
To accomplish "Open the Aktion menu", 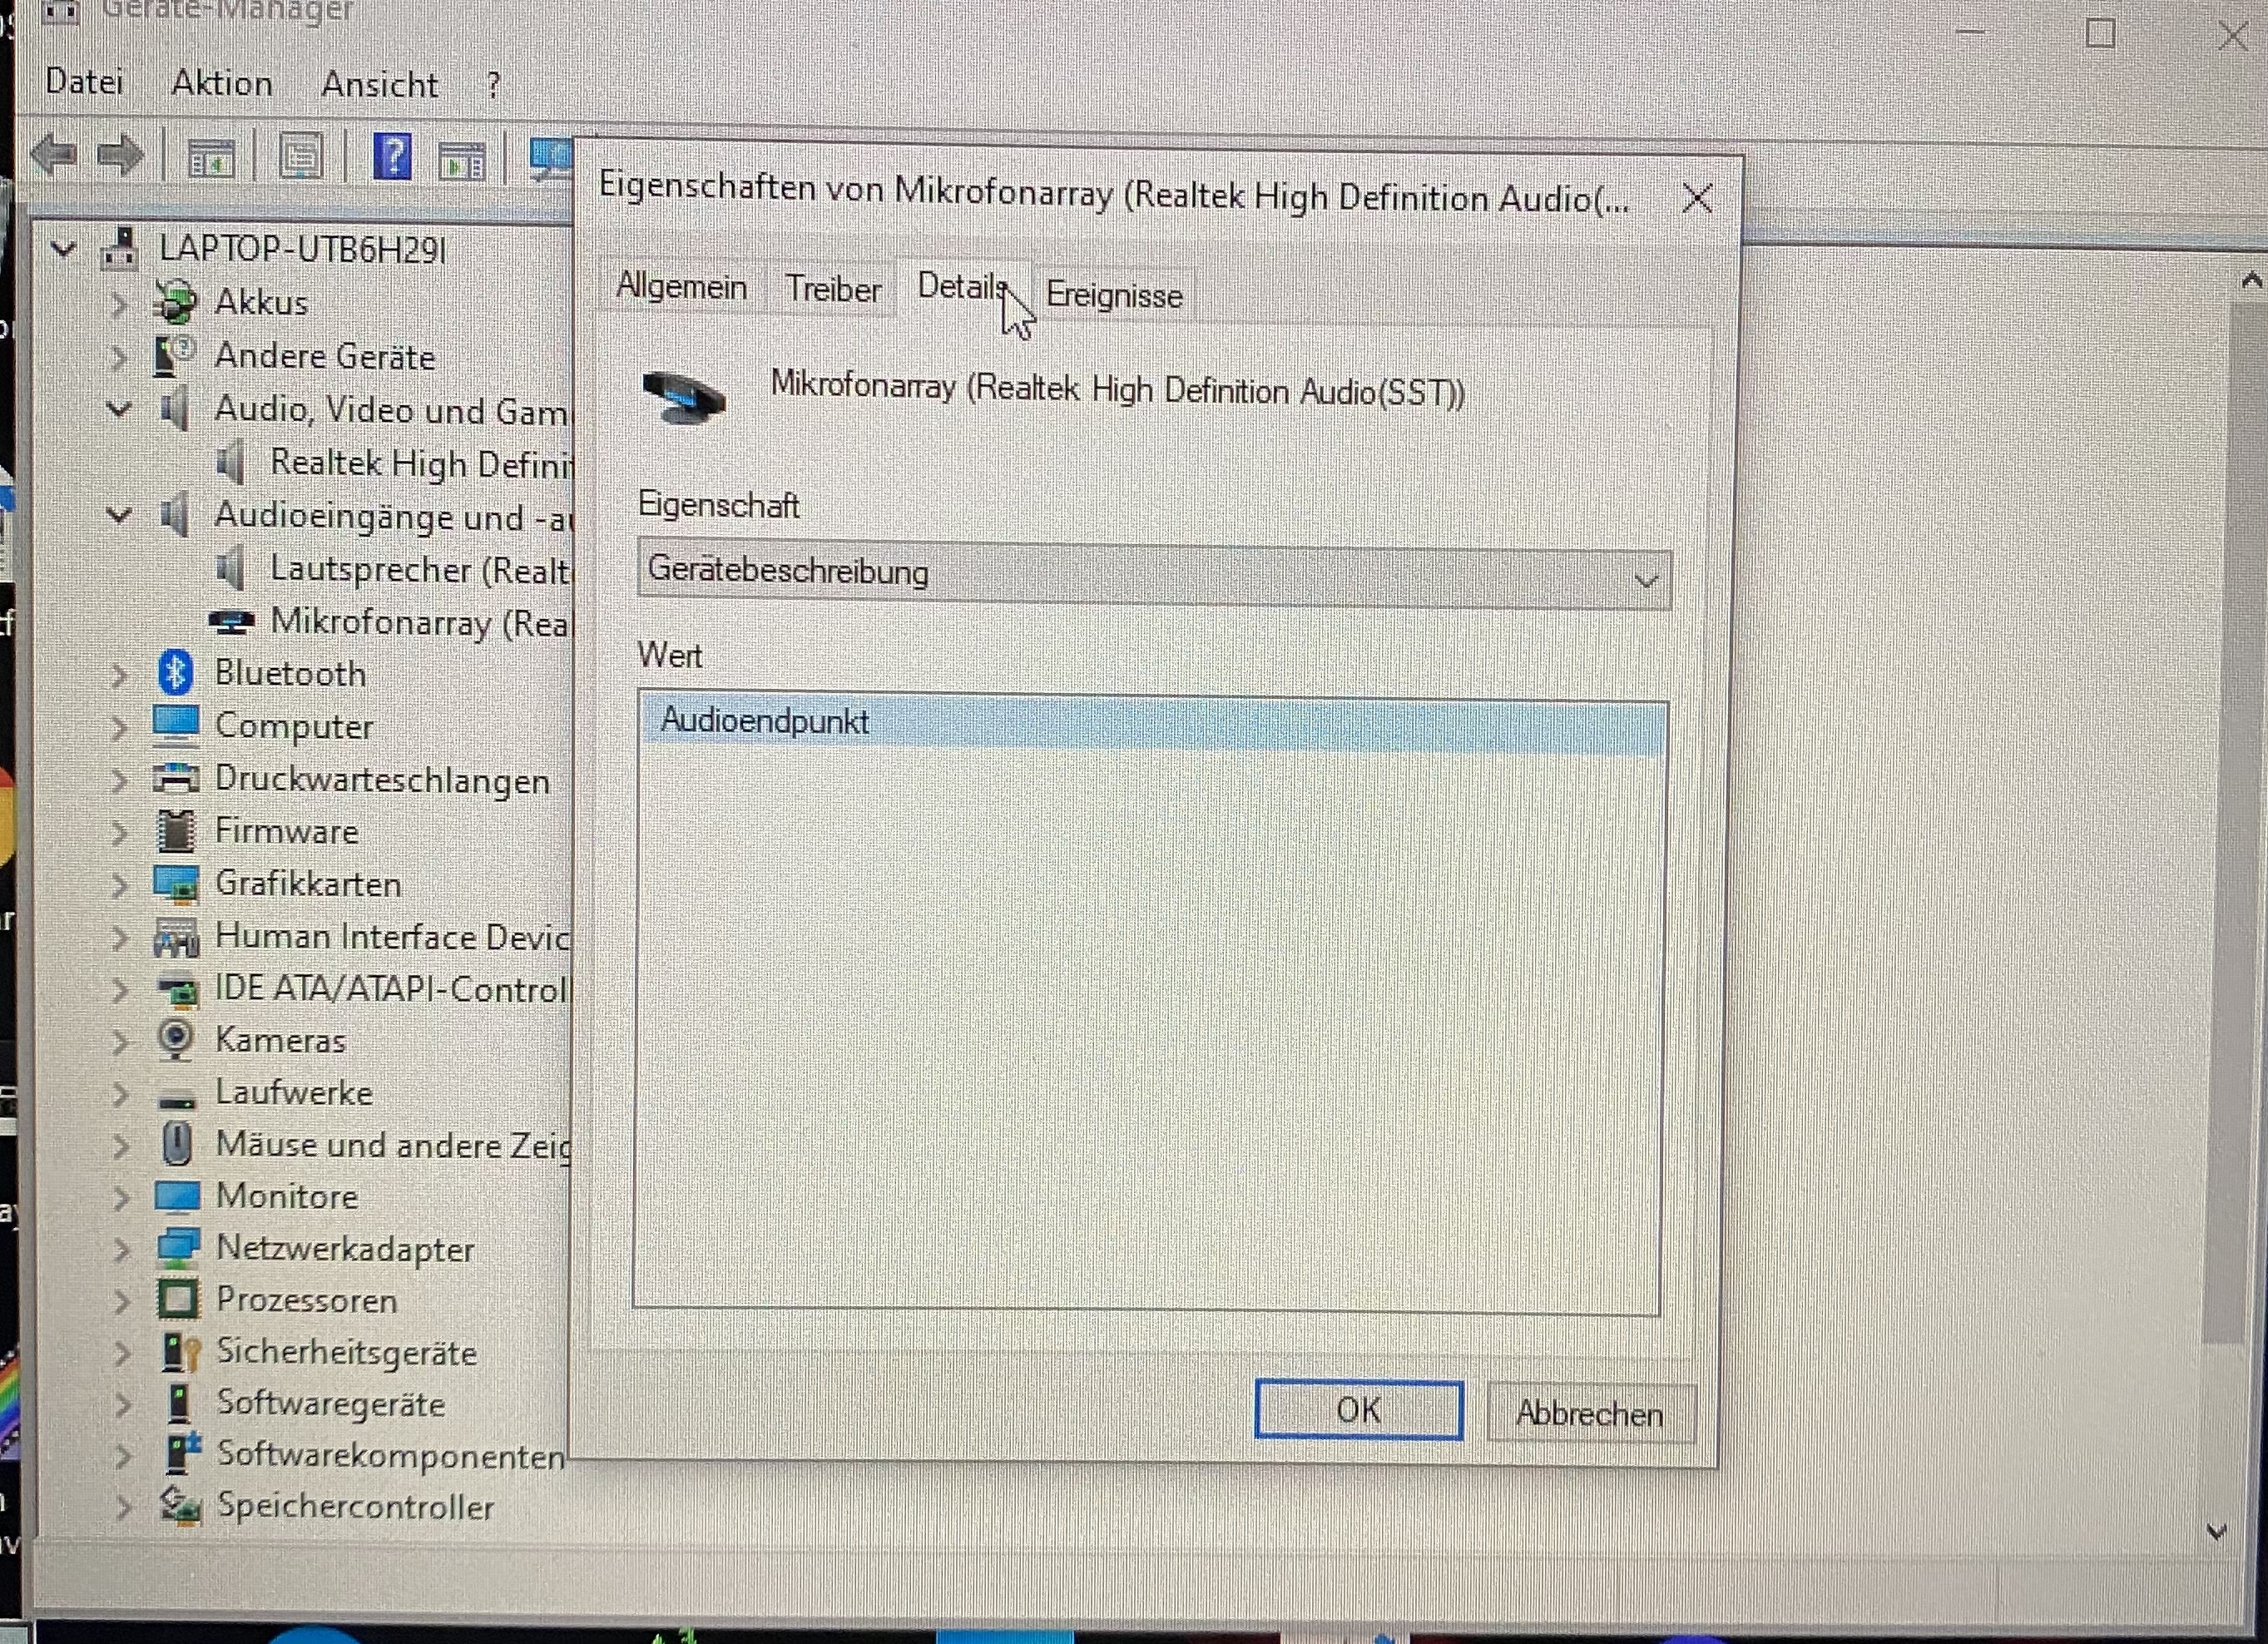I will (222, 84).
